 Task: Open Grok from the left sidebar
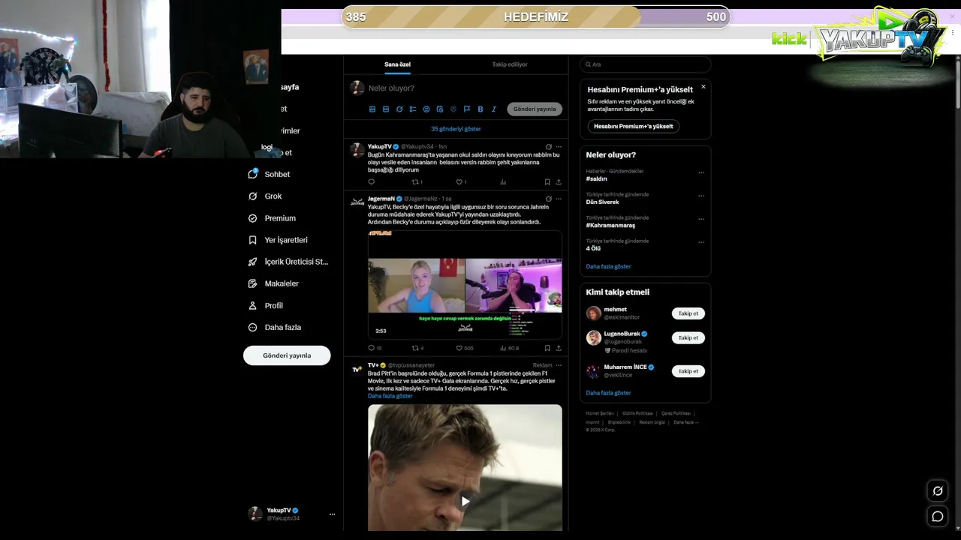click(265, 196)
